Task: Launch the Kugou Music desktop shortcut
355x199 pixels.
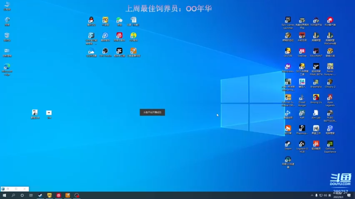Action: [x=105, y=37]
